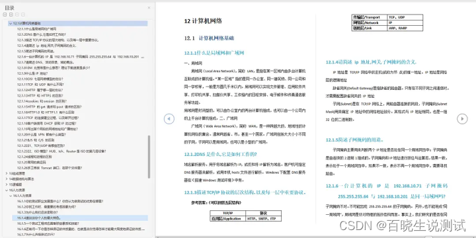Click the collapse-all outline icon

point(11,15)
